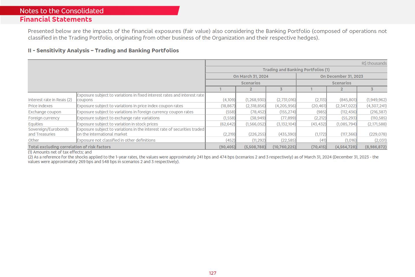Viewport: 415px width, 277px height.
Task: Click the total value (10,760,225) cell
Action: 284,147
